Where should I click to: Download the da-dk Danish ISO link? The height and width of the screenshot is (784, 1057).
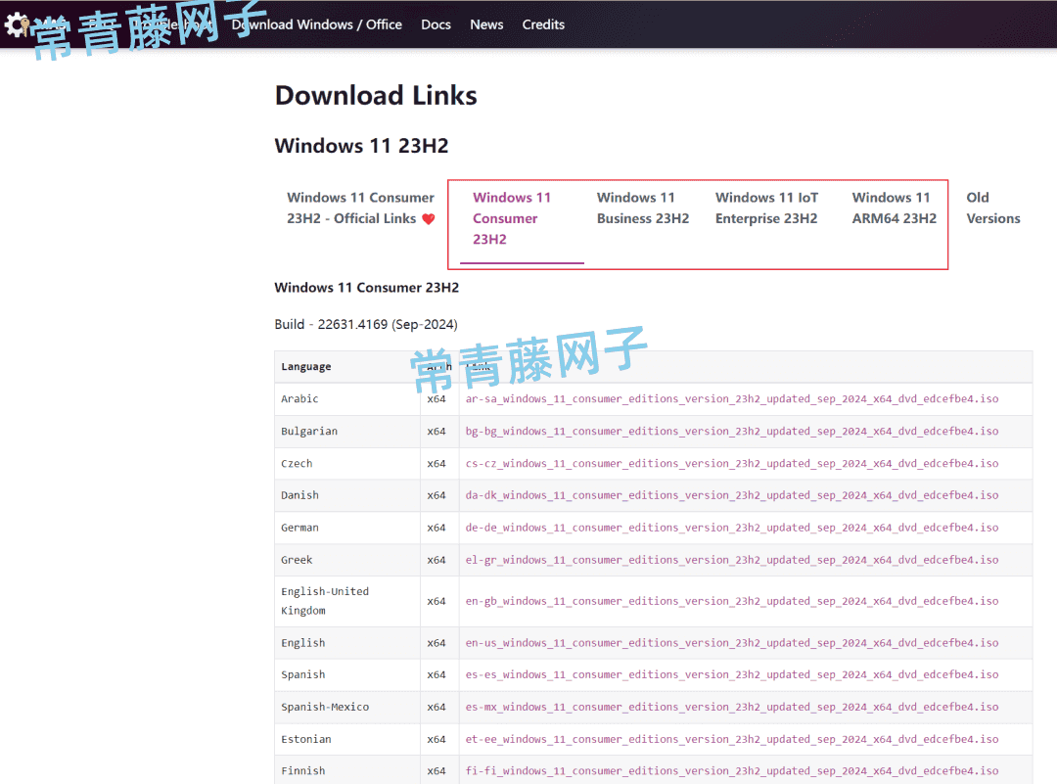tap(731, 495)
